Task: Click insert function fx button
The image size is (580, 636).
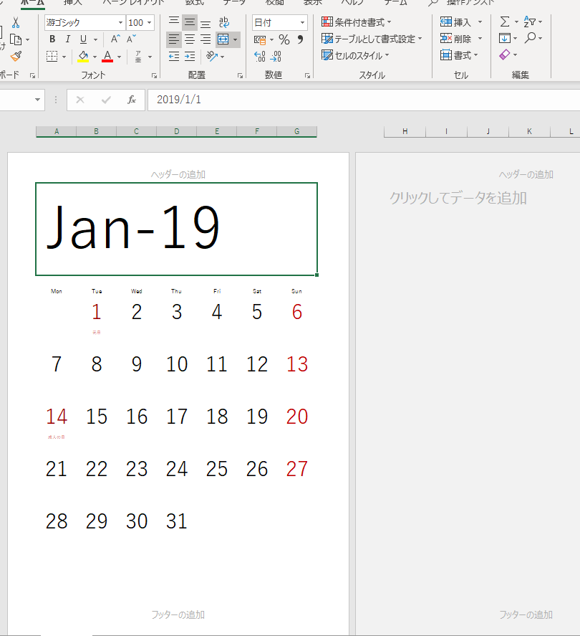Action: coord(132,100)
